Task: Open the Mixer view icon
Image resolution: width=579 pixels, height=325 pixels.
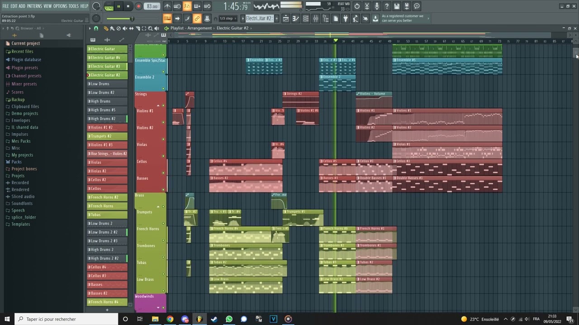Action: click(x=316, y=19)
